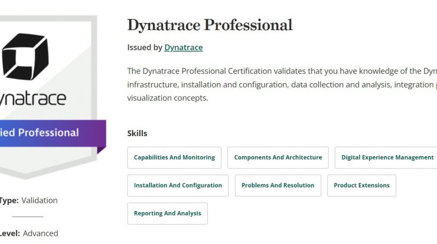This screenshot has width=437, height=244.
Task: Click the Dynatrace cube logo badge
Action: (25, 57)
